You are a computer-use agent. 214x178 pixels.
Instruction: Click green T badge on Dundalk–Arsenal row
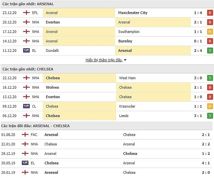tap(210, 51)
